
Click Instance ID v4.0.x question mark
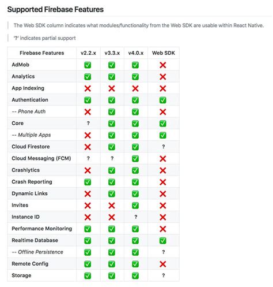tap(136, 217)
